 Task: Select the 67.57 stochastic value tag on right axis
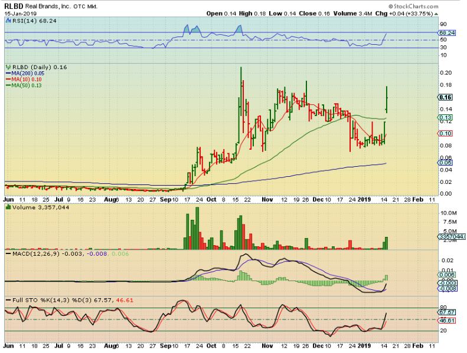[x=447, y=312]
